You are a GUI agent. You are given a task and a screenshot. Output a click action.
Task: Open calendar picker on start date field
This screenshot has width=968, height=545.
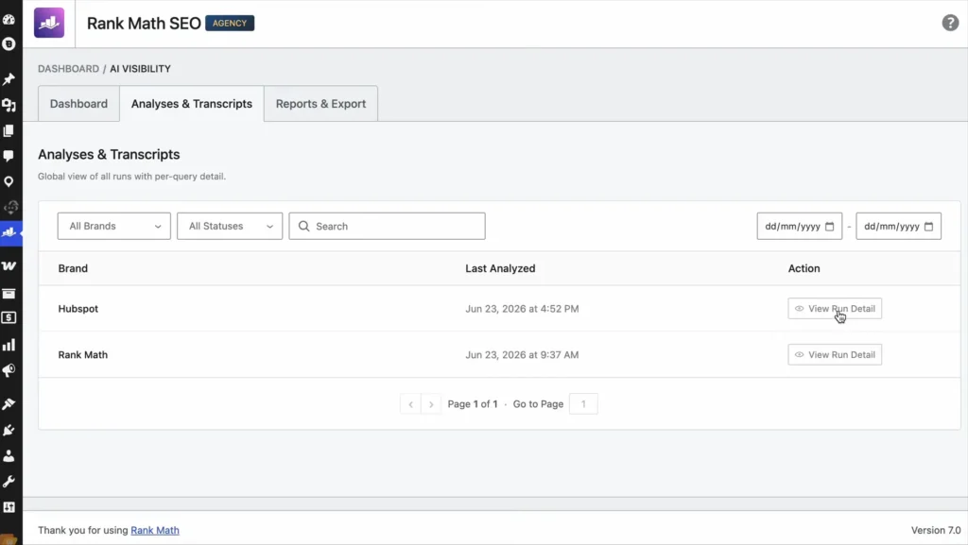(830, 227)
